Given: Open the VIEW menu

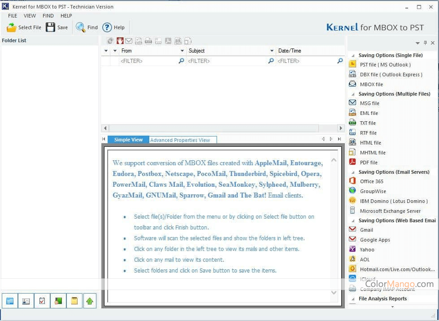Looking at the screenshot, I should 30,16.
